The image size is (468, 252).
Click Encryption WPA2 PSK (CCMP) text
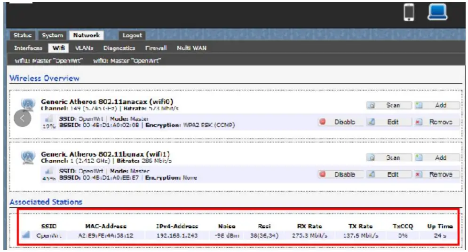click(x=190, y=125)
